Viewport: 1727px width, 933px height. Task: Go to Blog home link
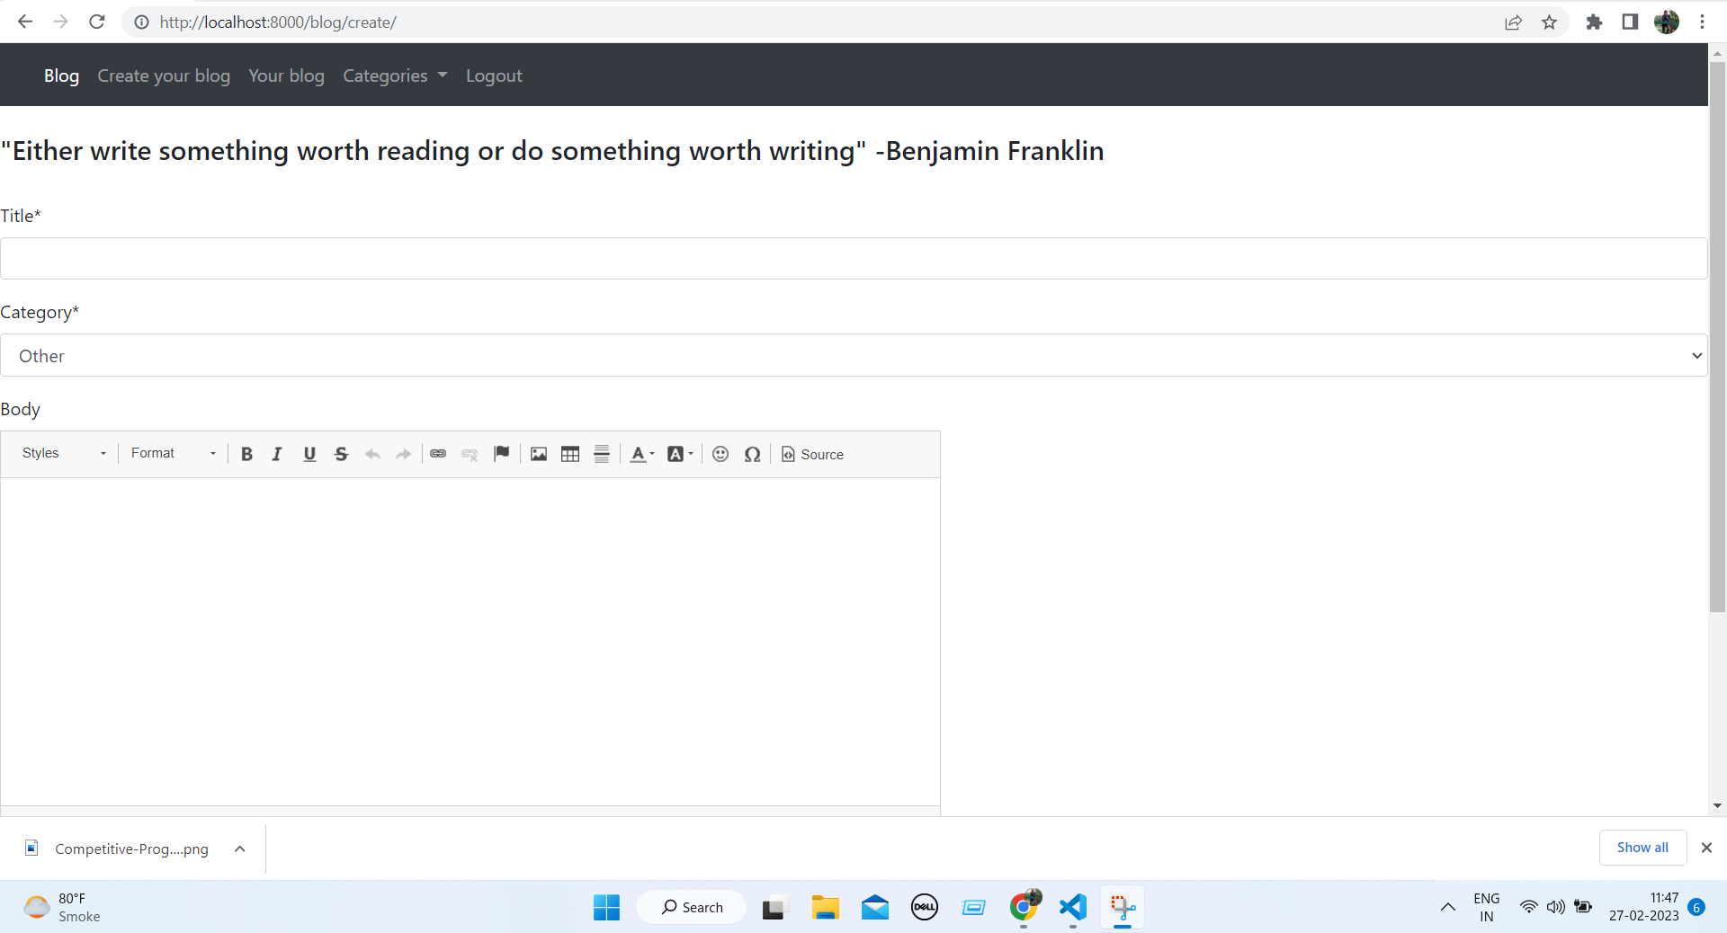coord(61,76)
